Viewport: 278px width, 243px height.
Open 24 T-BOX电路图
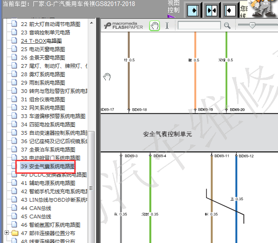click(41, 41)
